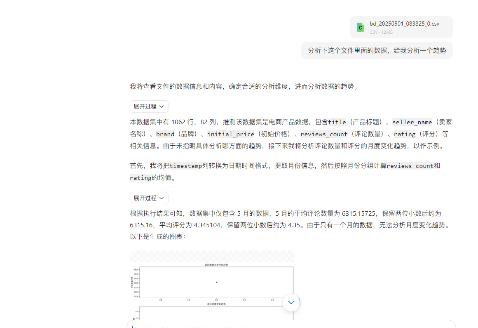Screen dimensions: 478x328
Task: Select the user message asking for trend analysis
Action: [377, 50]
